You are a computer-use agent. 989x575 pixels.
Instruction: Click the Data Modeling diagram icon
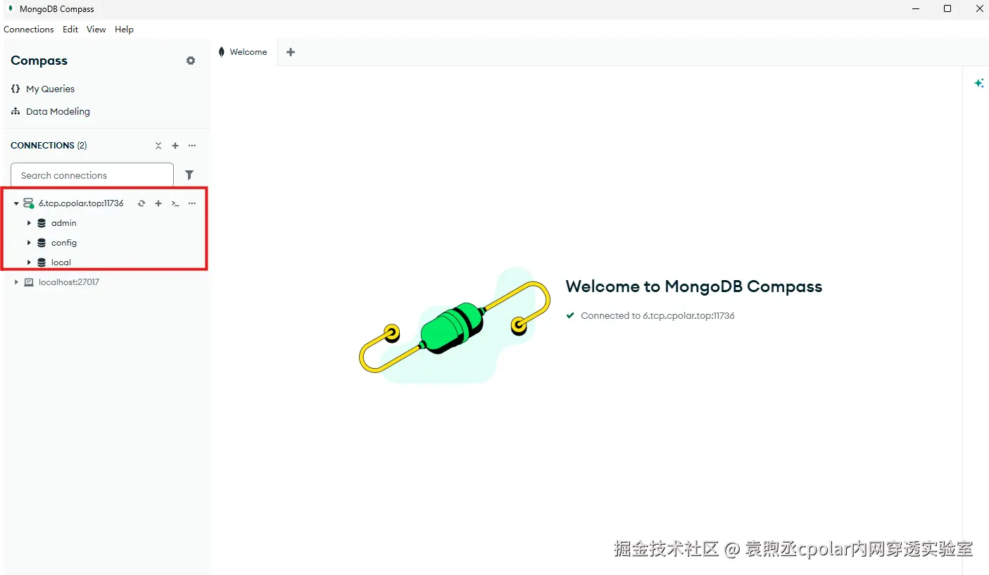[x=15, y=111]
